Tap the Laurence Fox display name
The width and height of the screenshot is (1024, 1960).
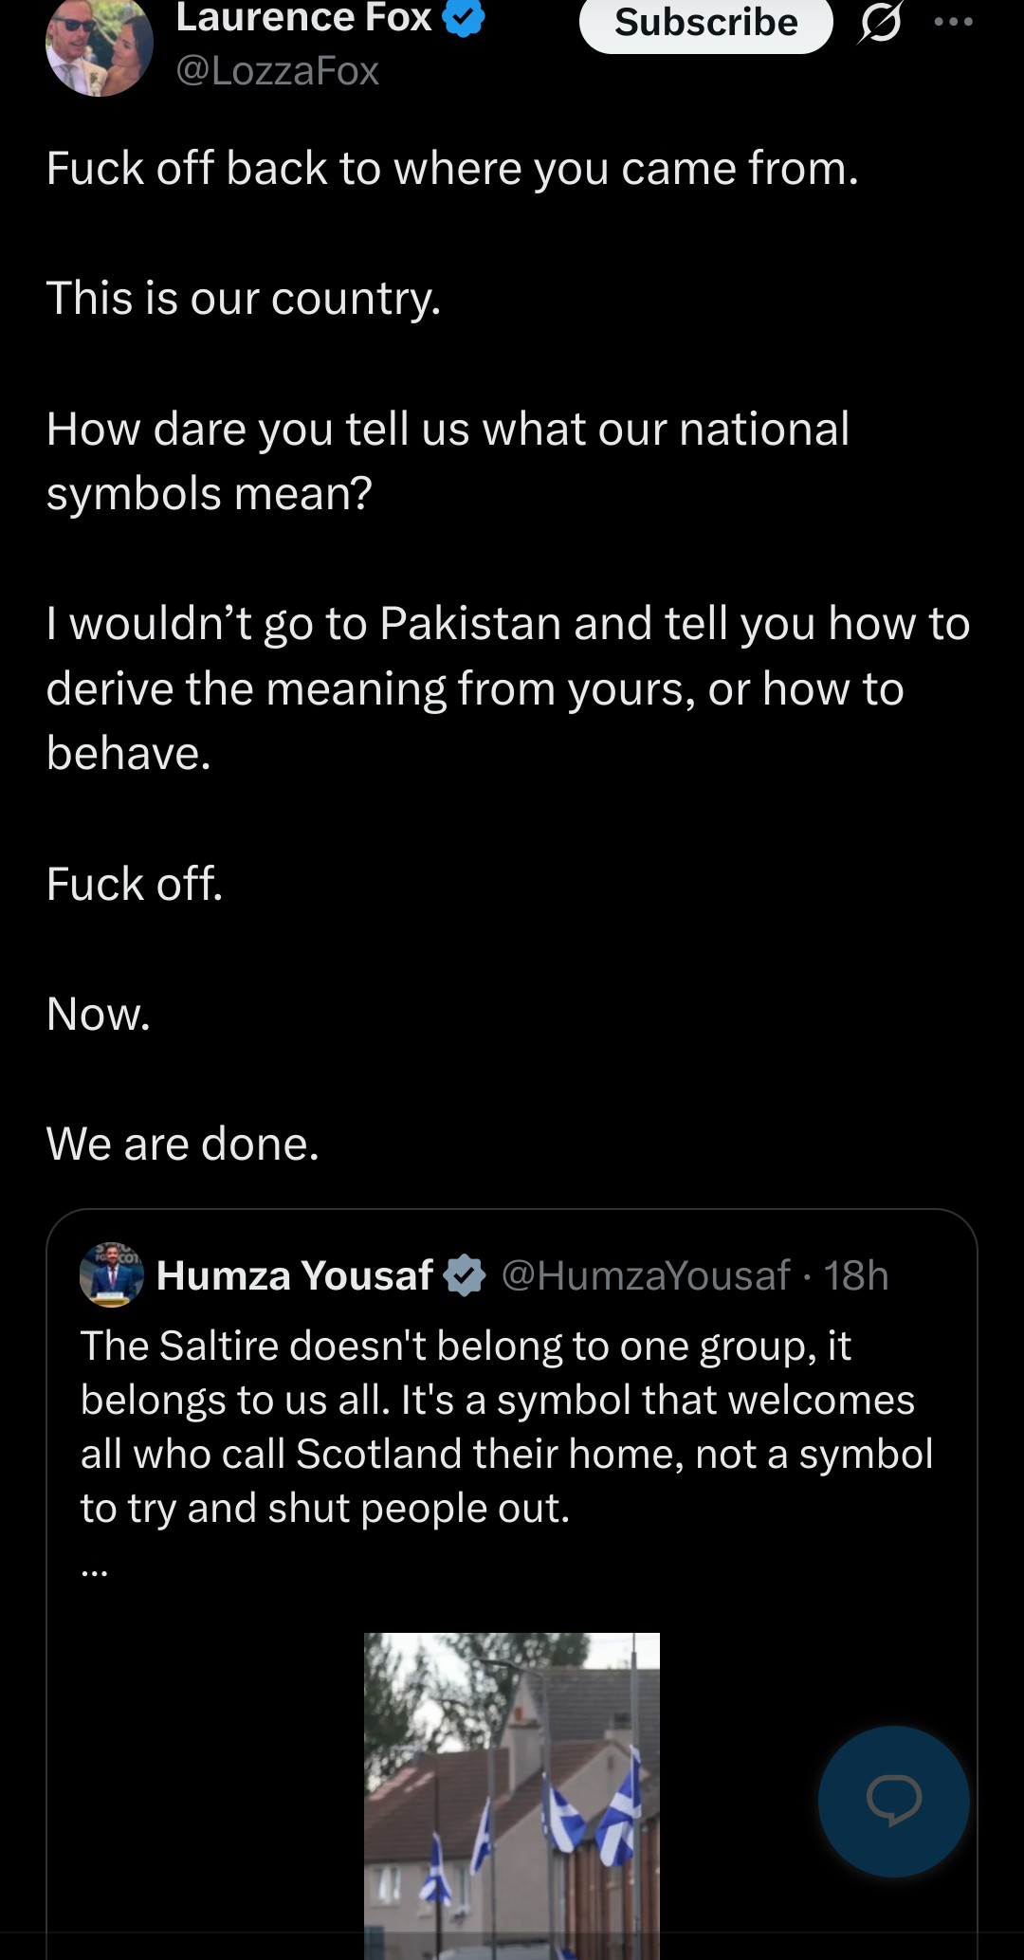303,17
